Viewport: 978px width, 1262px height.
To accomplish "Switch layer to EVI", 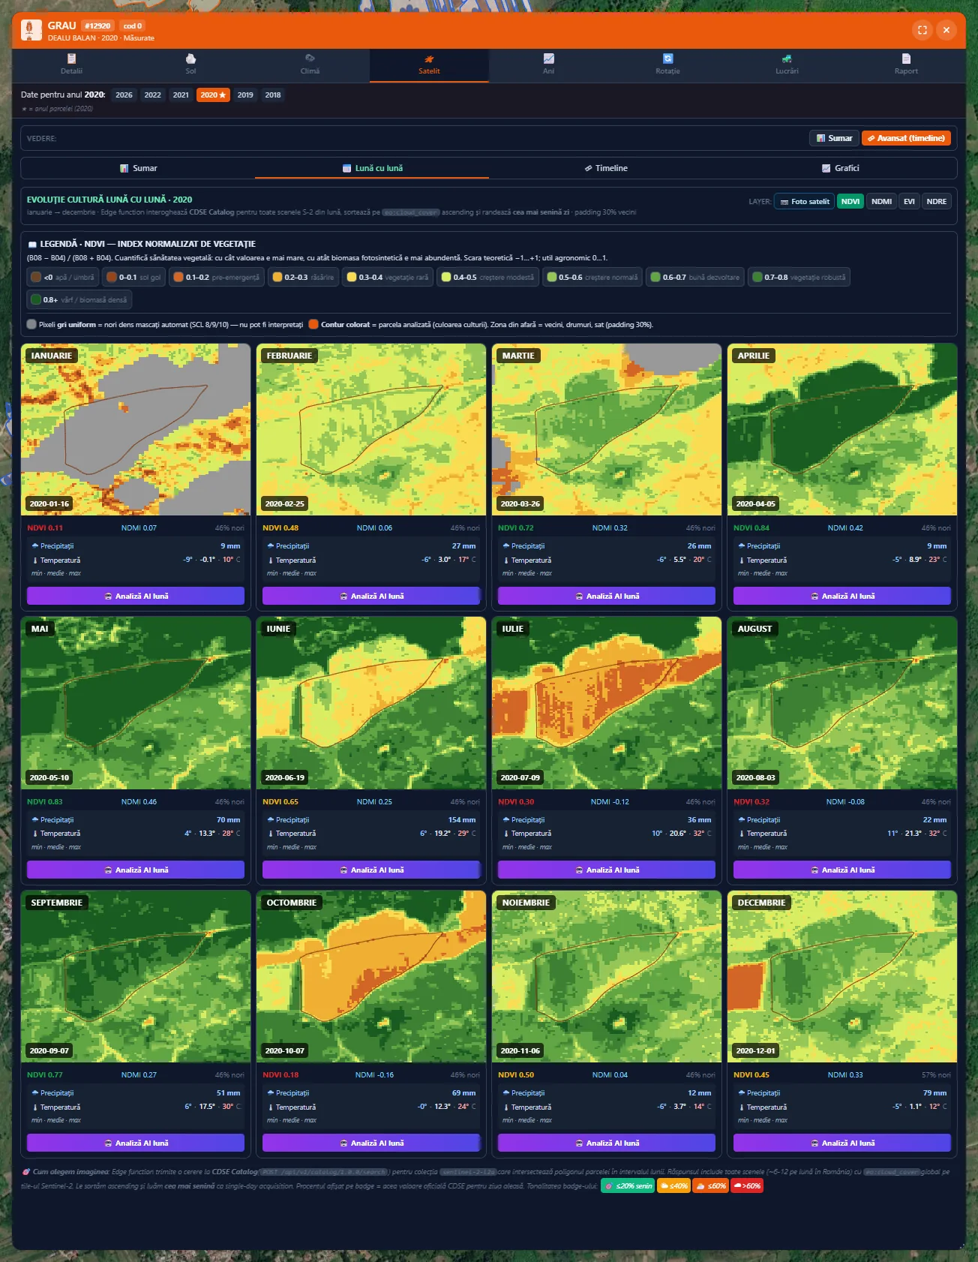I will [x=909, y=201].
